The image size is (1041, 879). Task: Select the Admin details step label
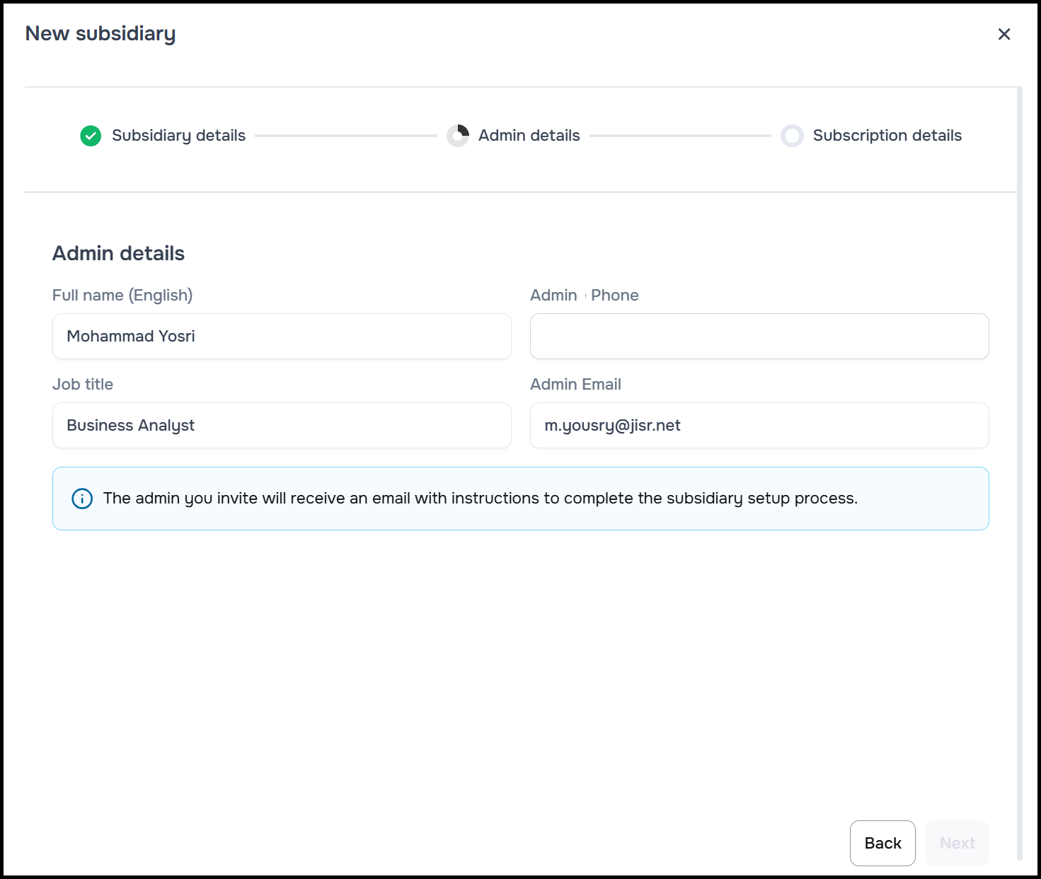(529, 136)
